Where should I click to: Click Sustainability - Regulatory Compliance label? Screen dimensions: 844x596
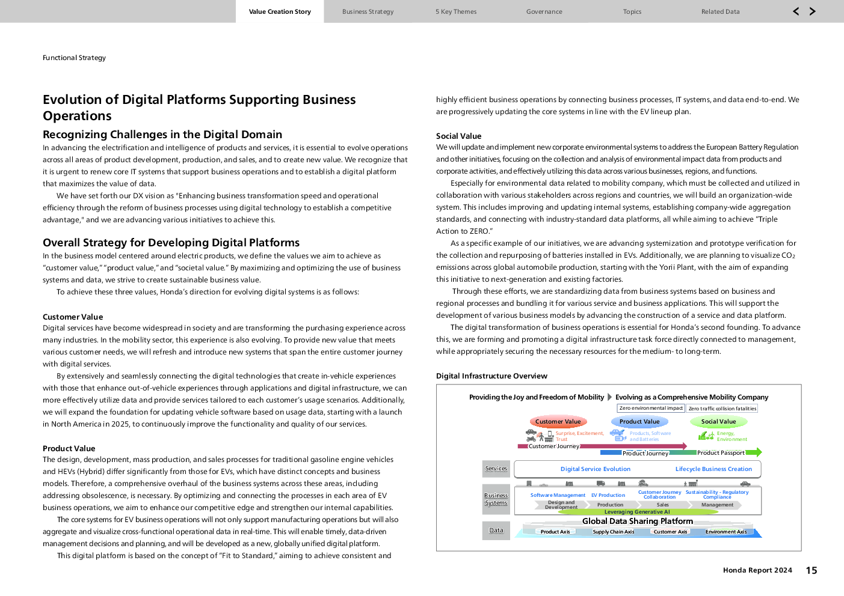pos(717,494)
